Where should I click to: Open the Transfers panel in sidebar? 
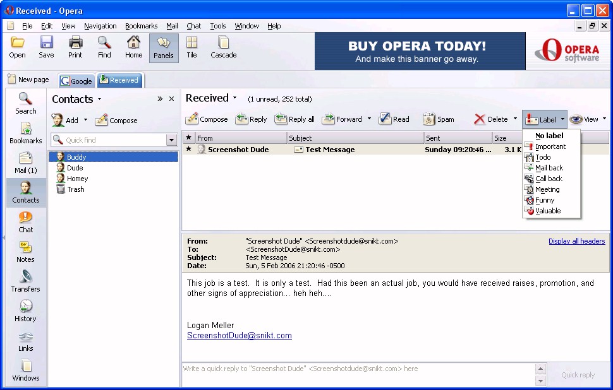(x=25, y=281)
